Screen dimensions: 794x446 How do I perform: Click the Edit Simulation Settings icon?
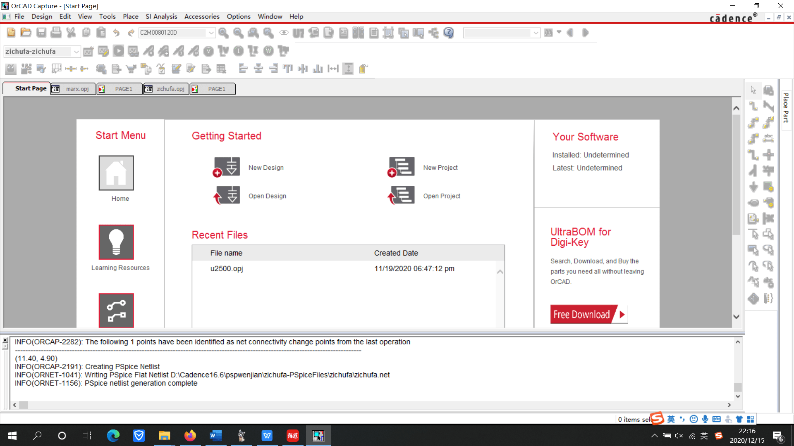pos(103,51)
